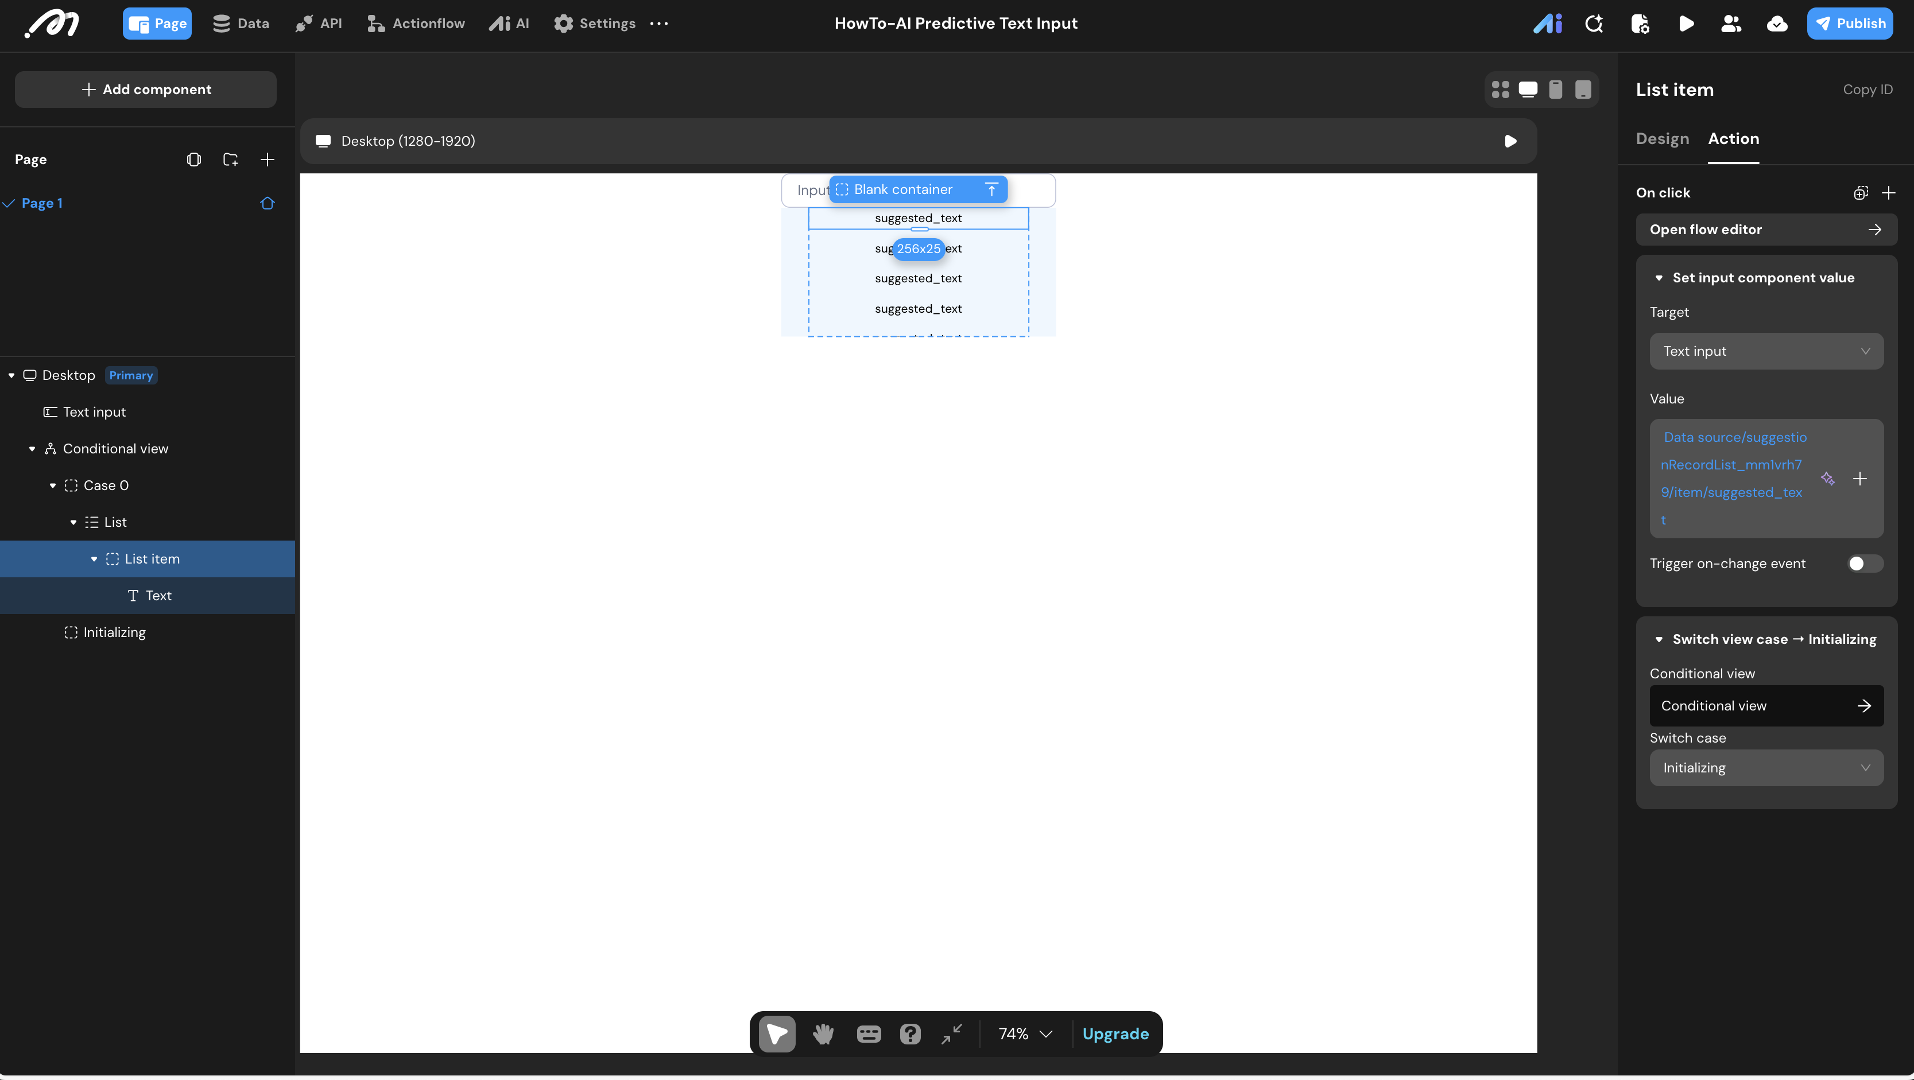Click the AI magic icon in Value field

1828,479
